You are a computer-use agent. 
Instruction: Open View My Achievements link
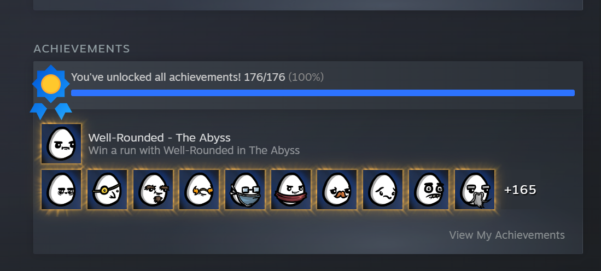[507, 235]
